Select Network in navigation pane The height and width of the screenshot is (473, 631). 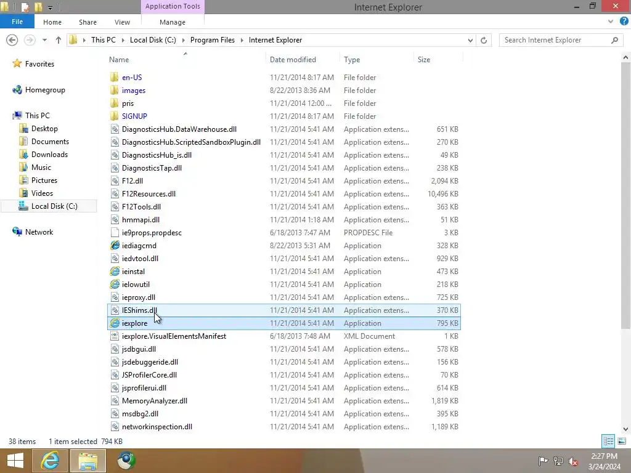(39, 232)
